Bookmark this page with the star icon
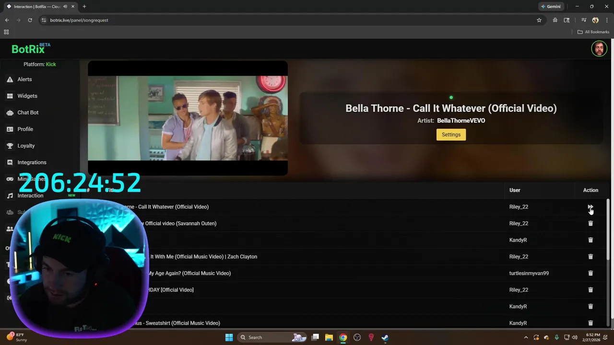The height and width of the screenshot is (345, 614). pos(539,20)
